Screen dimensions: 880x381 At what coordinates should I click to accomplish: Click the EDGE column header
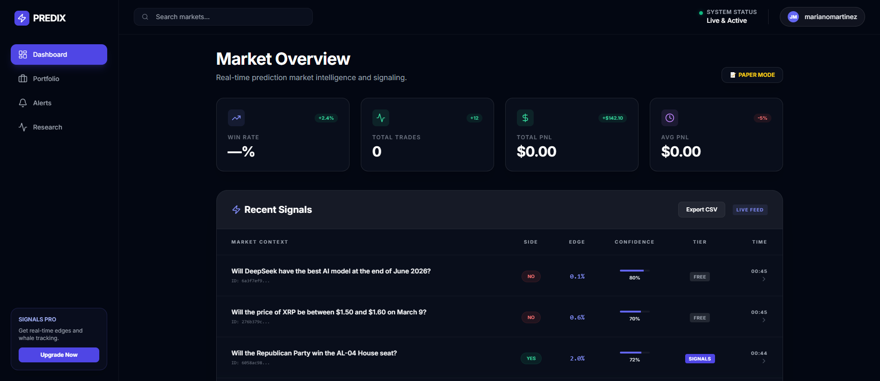(577, 242)
